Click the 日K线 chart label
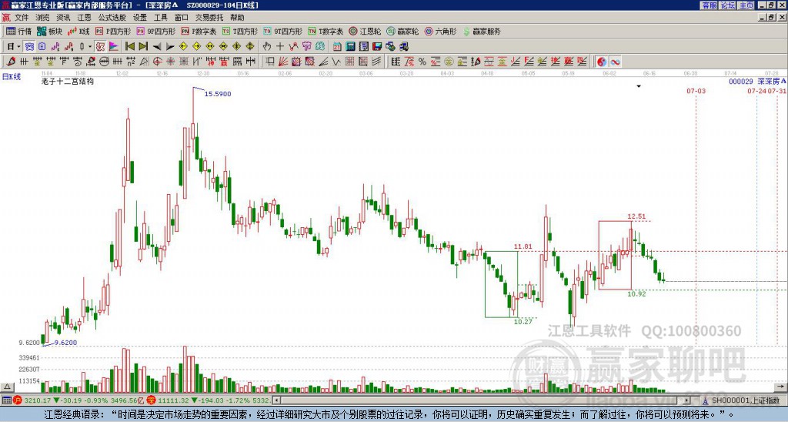 (12, 77)
